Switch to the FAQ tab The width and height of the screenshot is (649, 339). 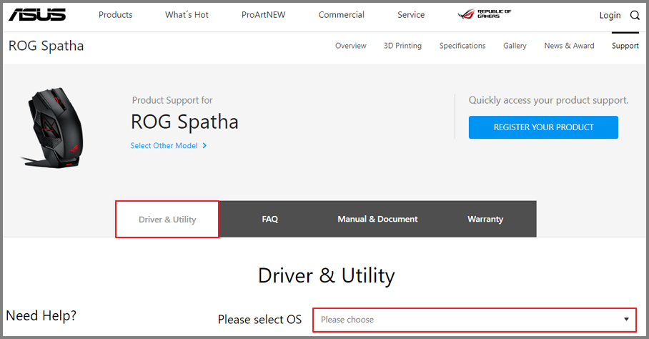[x=270, y=220]
